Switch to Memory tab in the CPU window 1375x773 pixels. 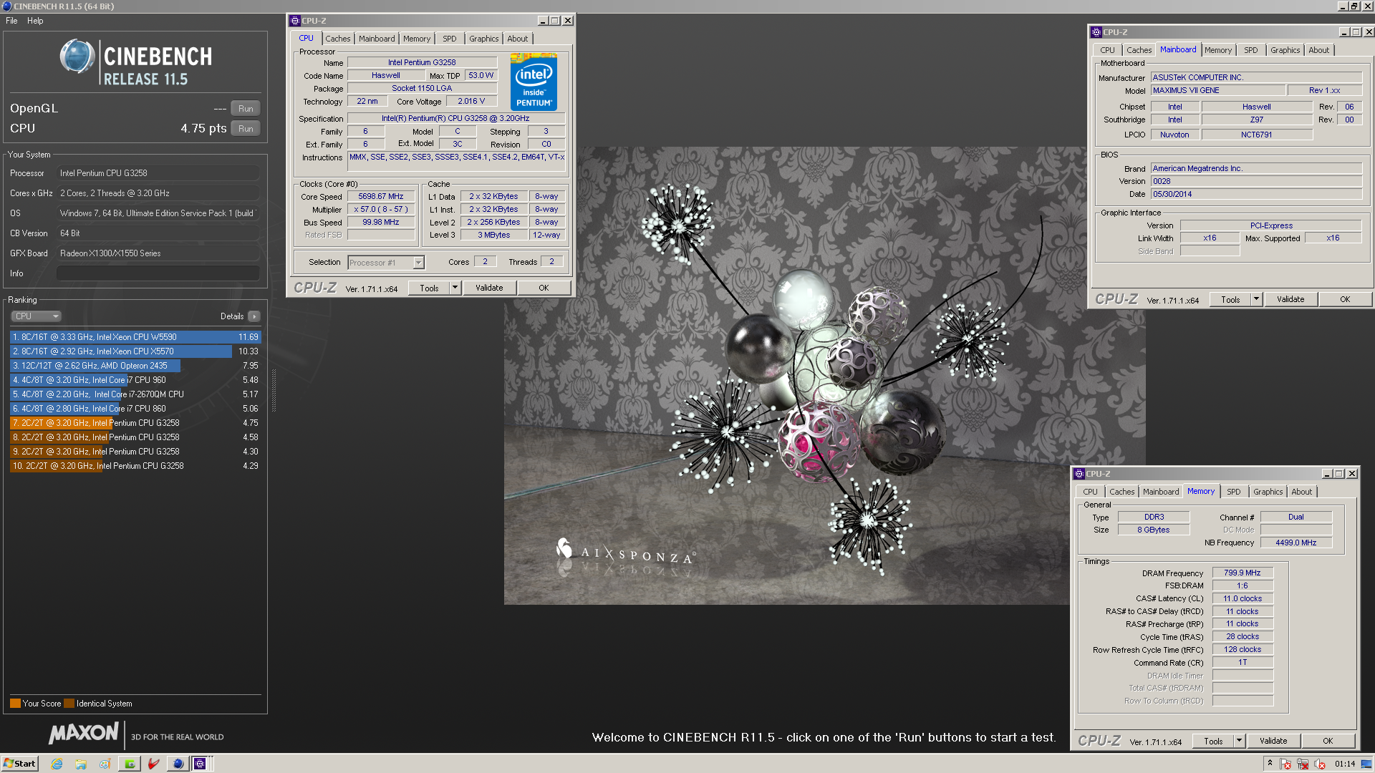tap(417, 39)
